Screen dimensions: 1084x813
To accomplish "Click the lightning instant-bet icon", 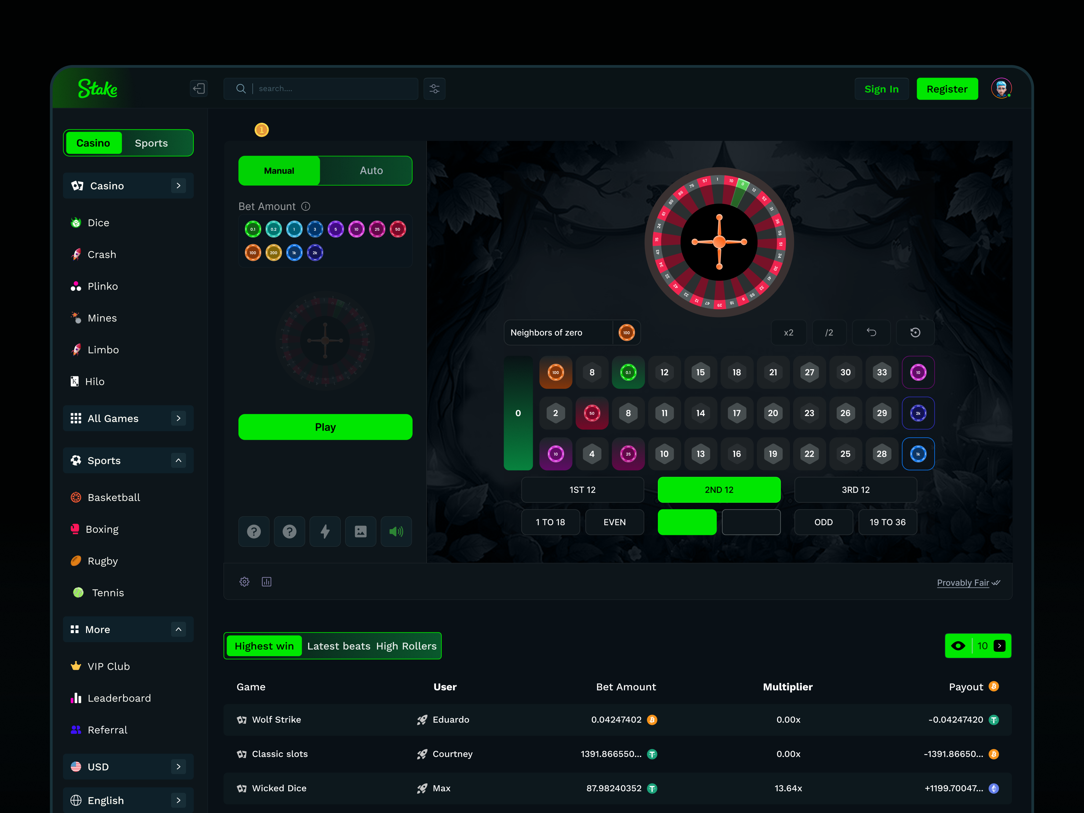I will (325, 531).
